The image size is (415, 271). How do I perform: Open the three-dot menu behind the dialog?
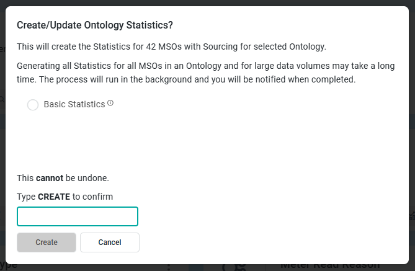(x=168, y=267)
